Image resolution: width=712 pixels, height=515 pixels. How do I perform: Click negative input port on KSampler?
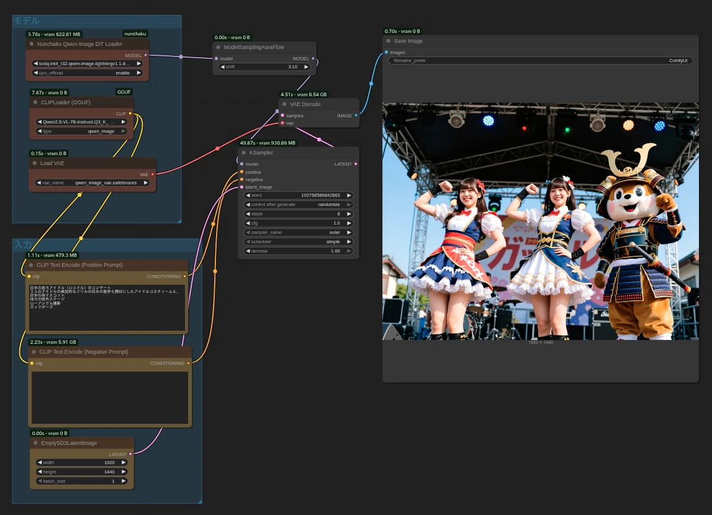pos(241,180)
